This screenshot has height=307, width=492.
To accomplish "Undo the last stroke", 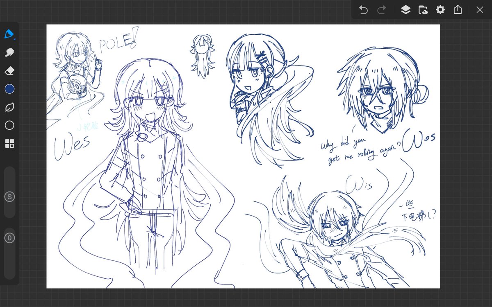I will point(363,10).
